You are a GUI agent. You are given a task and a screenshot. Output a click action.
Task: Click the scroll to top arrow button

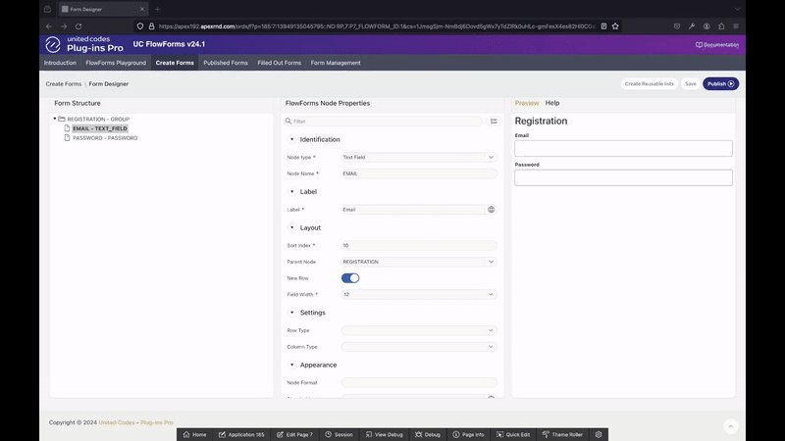click(x=730, y=426)
